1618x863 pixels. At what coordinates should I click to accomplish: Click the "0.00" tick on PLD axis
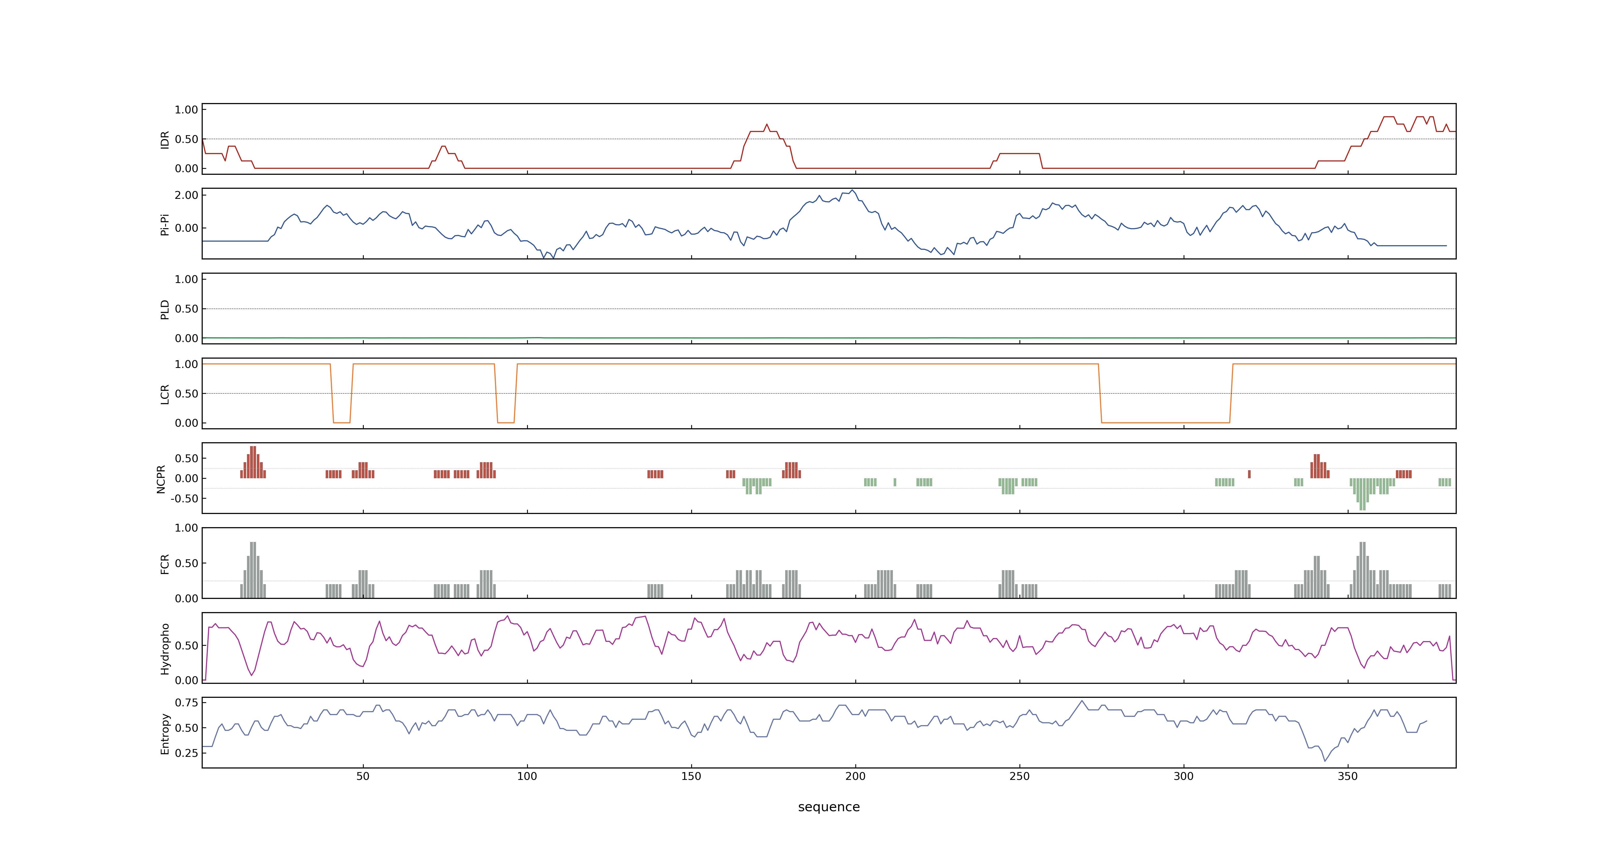[x=187, y=338]
